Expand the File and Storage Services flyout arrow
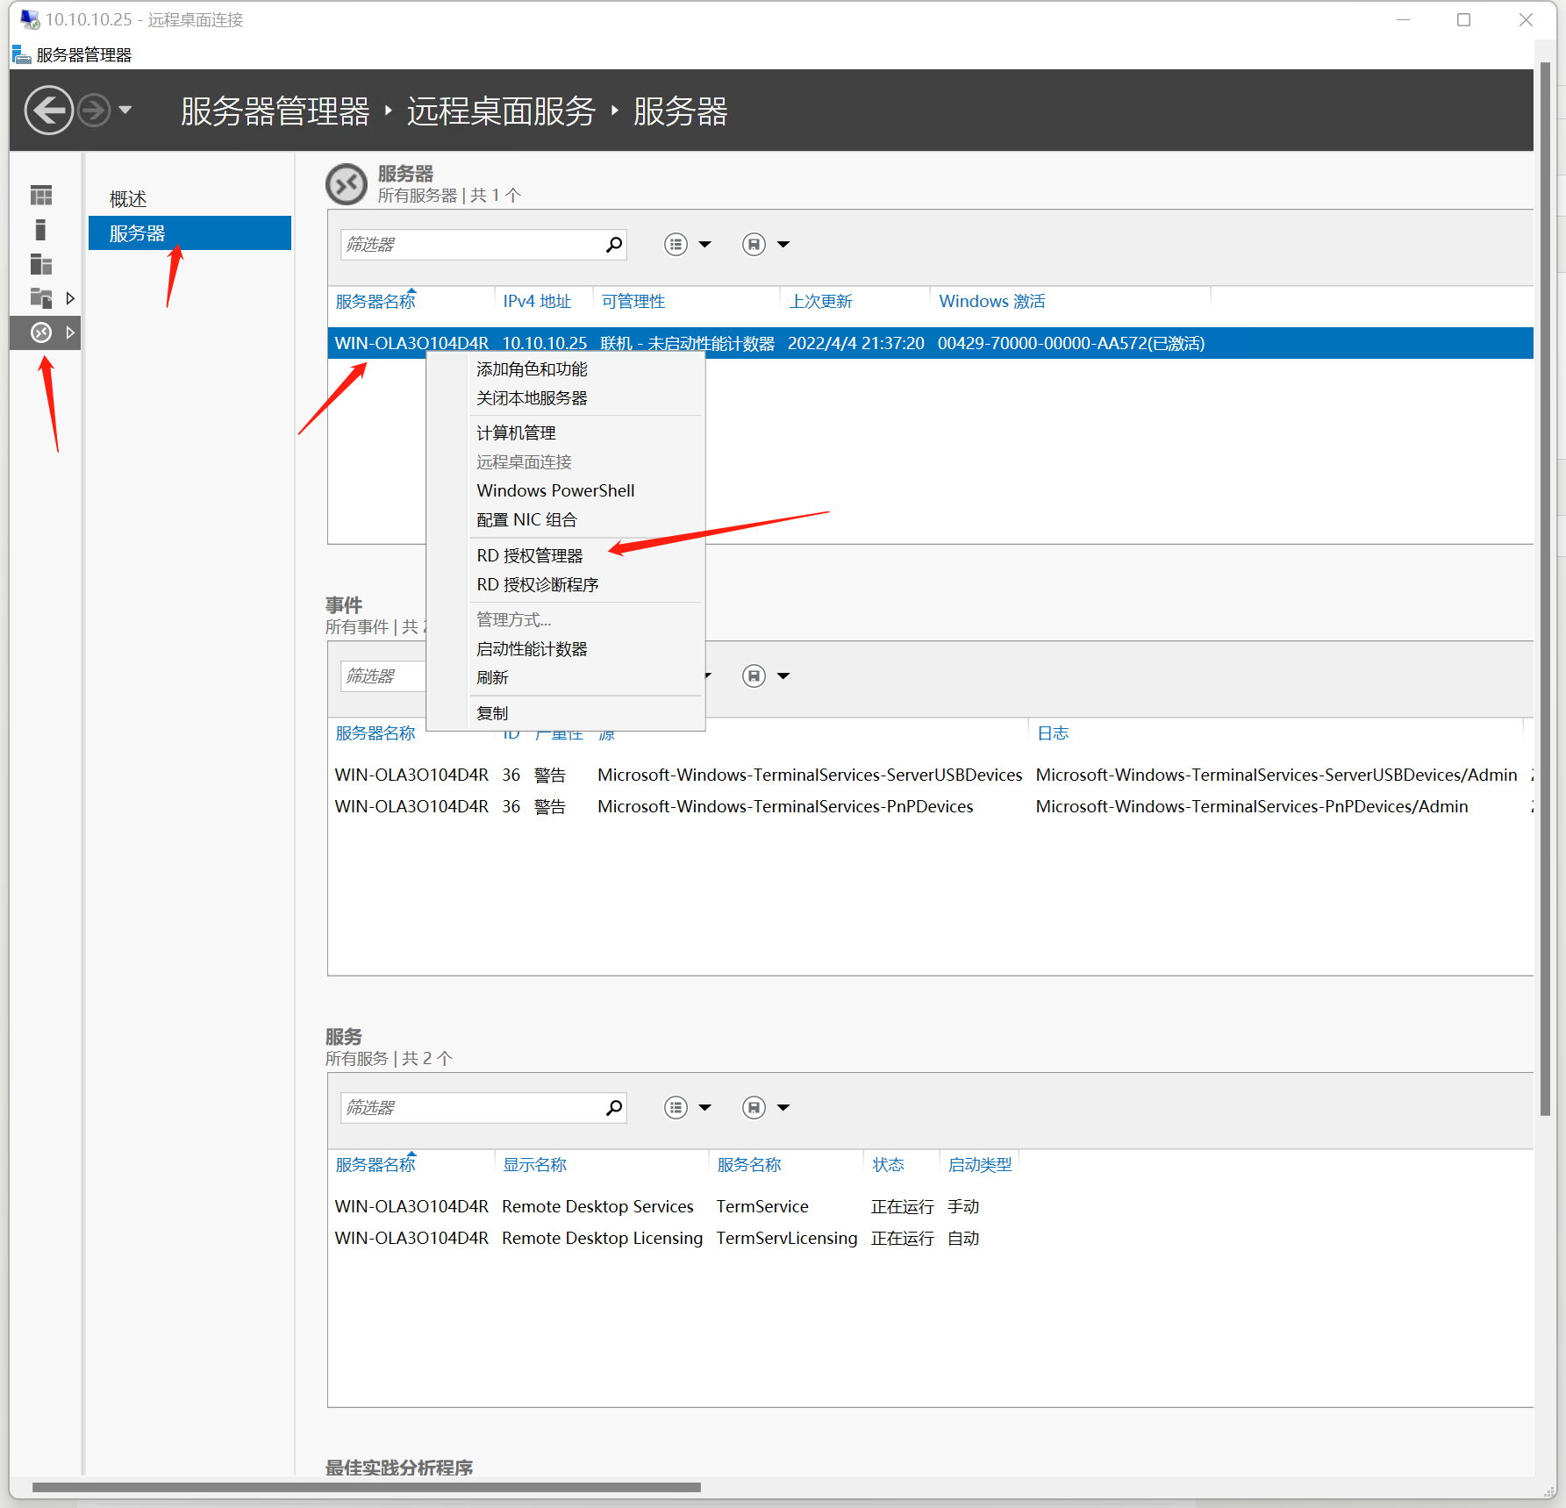Screen dimensions: 1566x1508 click(70, 298)
